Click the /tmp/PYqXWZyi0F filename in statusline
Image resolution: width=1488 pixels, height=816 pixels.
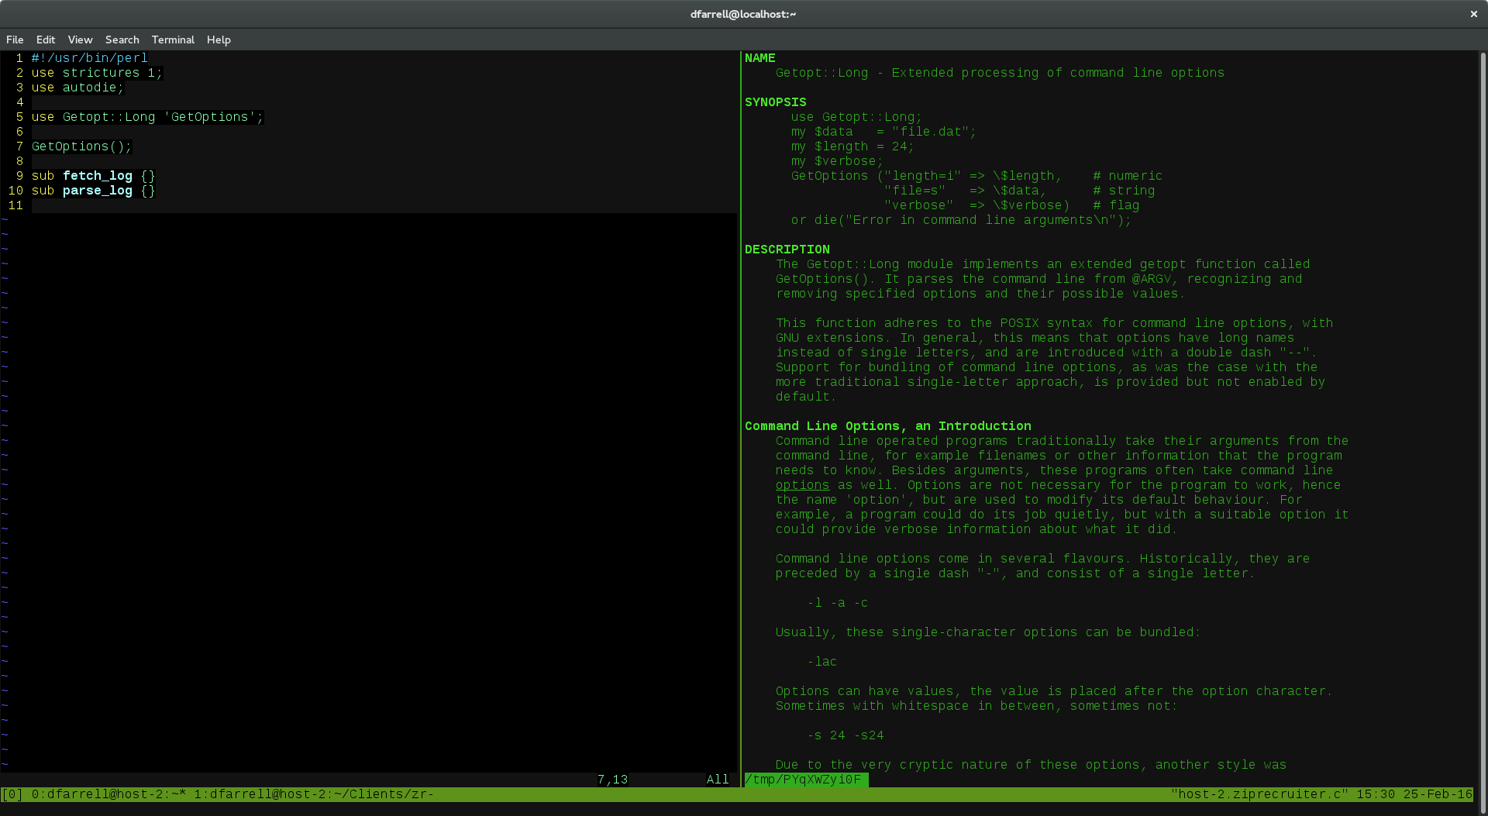point(804,780)
